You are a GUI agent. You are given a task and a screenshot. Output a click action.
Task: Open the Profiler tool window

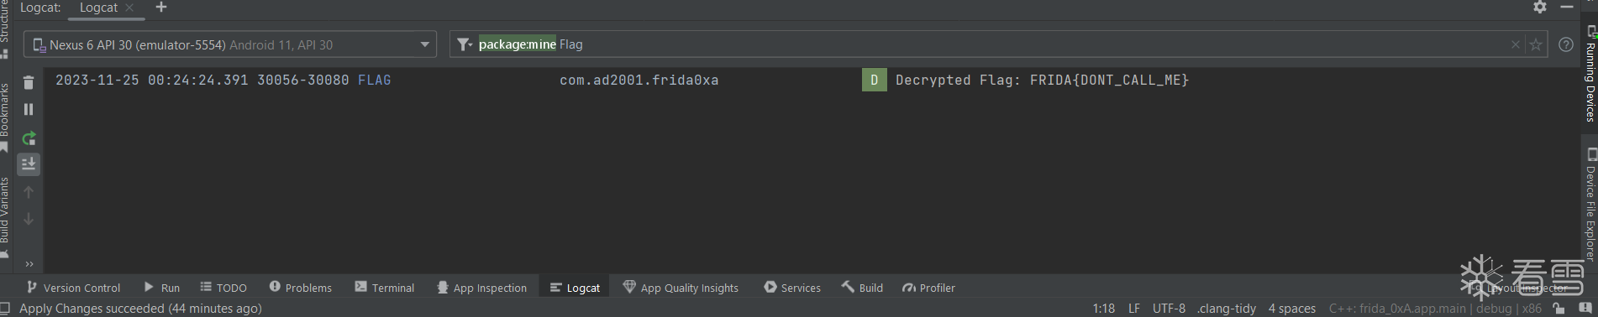pyautogui.click(x=928, y=288)
